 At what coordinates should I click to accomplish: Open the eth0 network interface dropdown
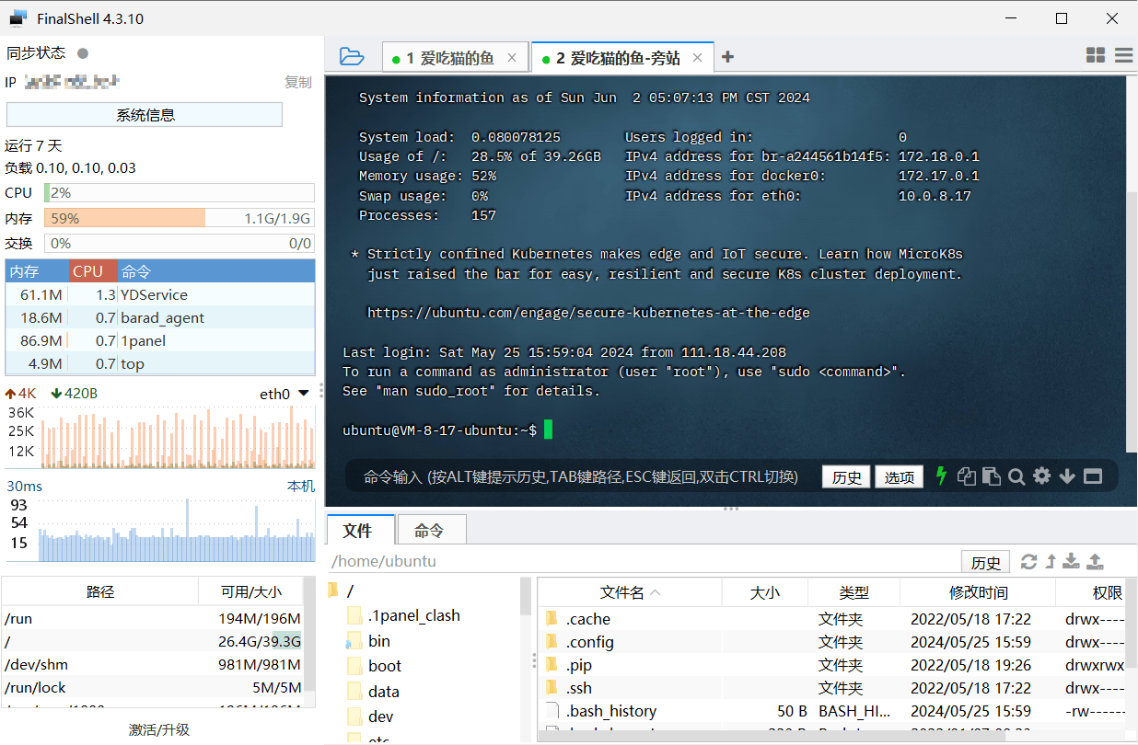point(303,394)
